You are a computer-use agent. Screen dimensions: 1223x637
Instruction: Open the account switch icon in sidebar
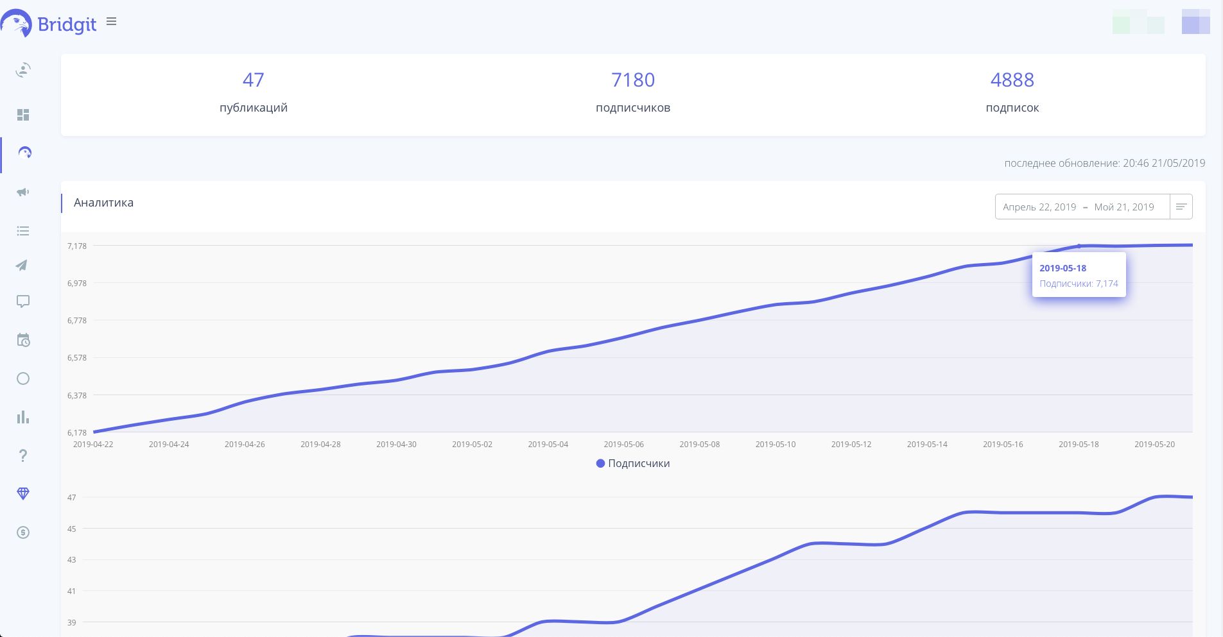pyautogui.click(x=23, y=70)
